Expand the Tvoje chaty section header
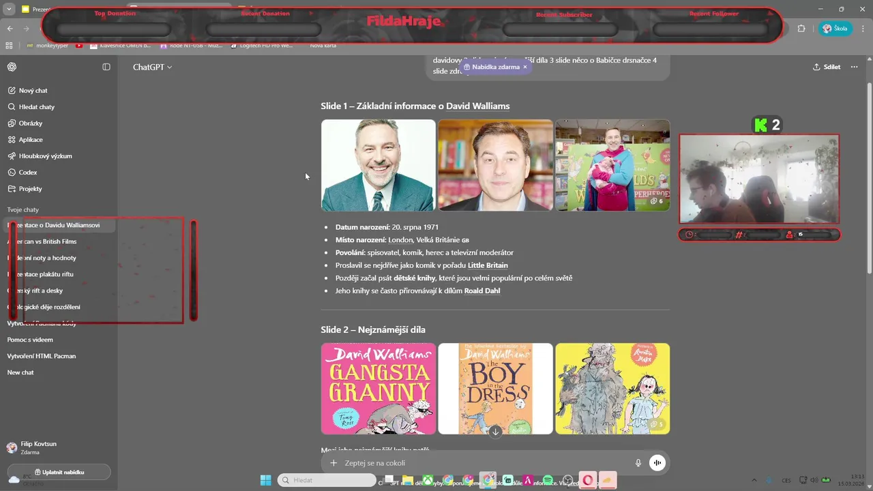Viewport: 873px width, 491px height. pos(23,210)
